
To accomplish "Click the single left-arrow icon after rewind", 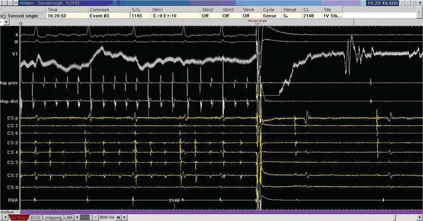I will (124, 218).
